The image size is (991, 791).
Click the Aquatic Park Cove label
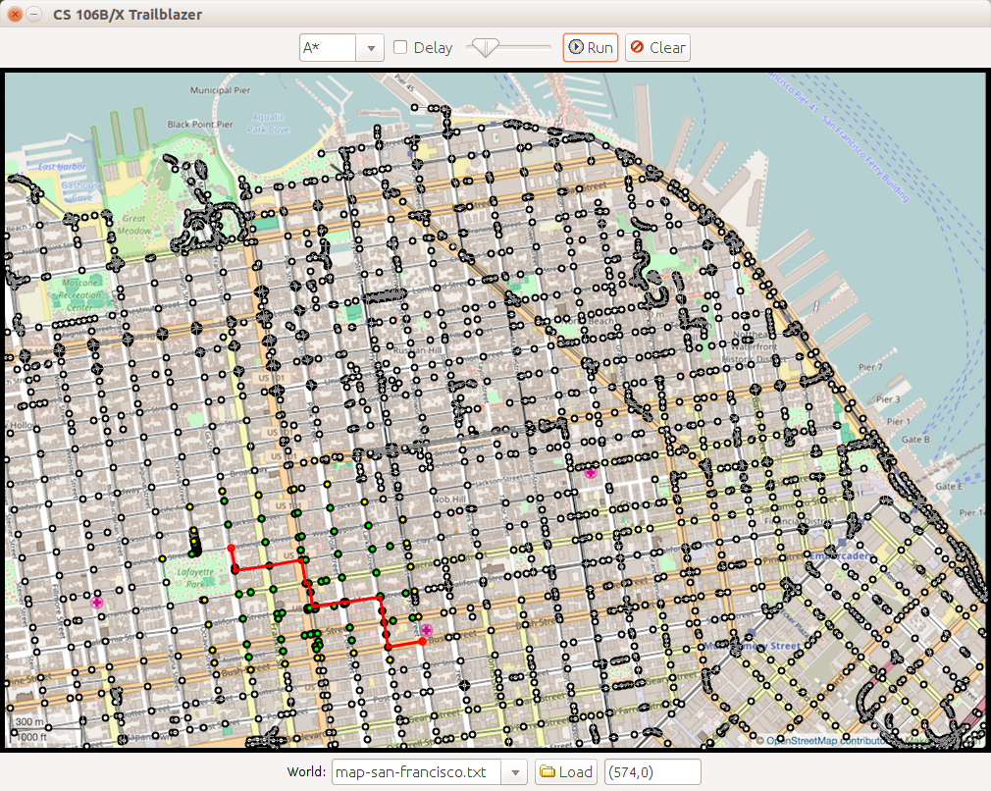click(x=268, y=123)
